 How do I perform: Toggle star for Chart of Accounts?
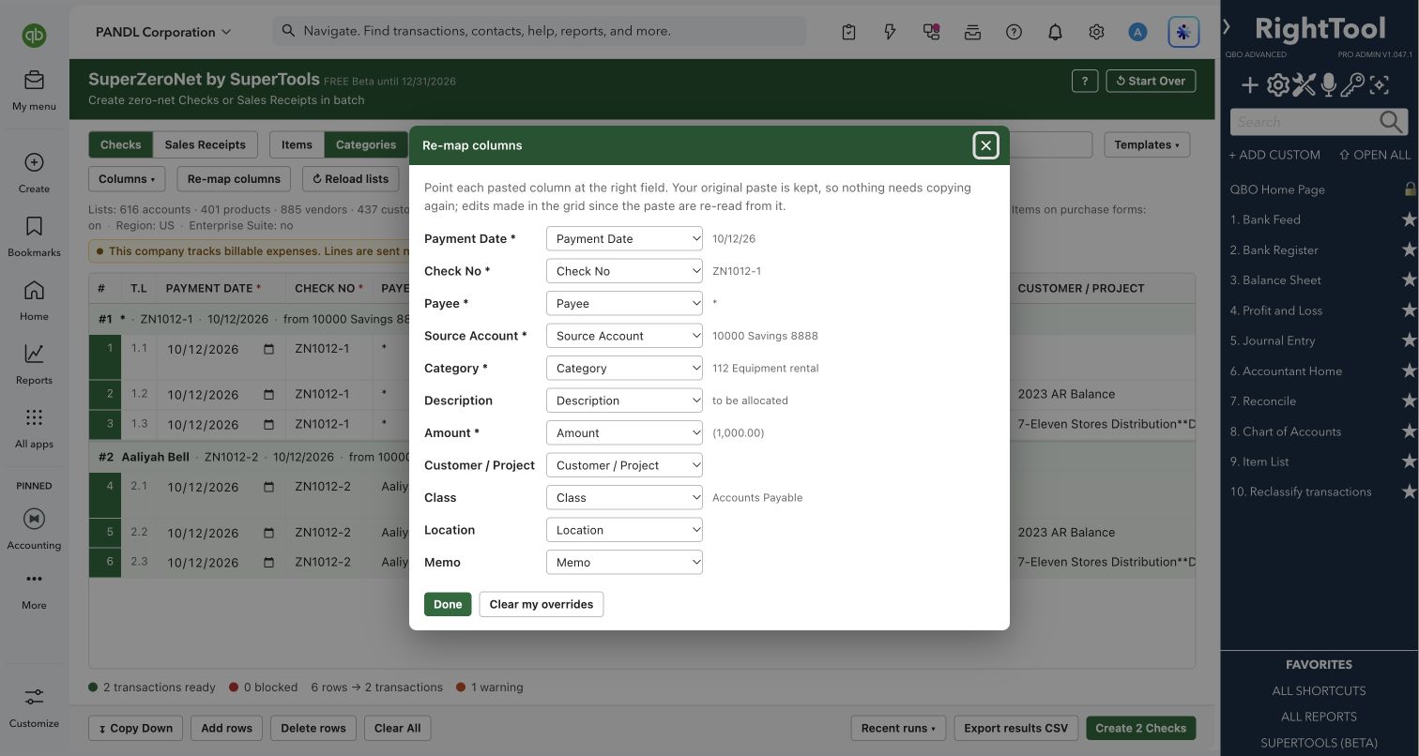pyautogui.click(x=1409, y=431)
